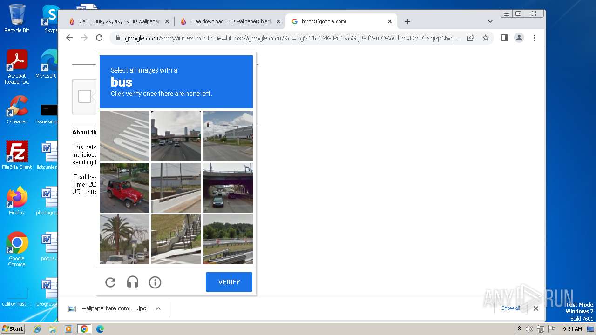Open Recycle Bin on desktop

pos(17,19)
